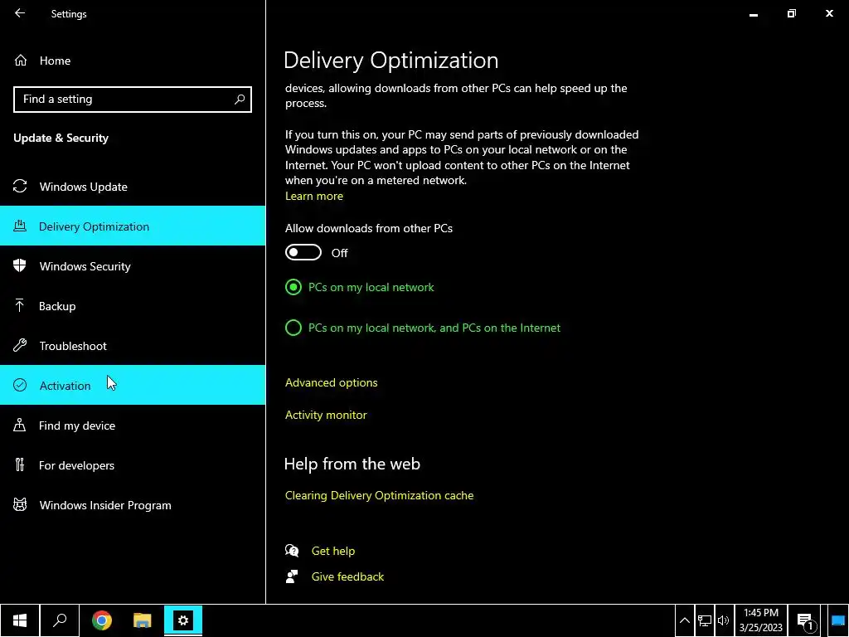Show hidden tray icons chevron
This screenshot has height=637, width=849.
click(x=684, y=620)
